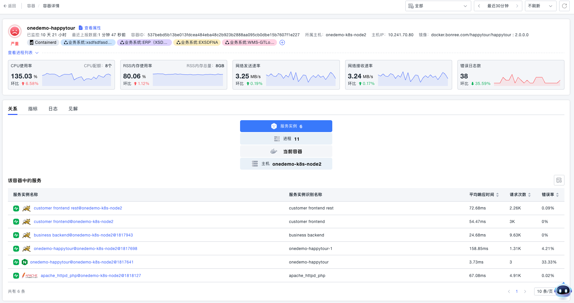Click the red severe status face icon
The image size is (574, 303).
pos(14,31)
